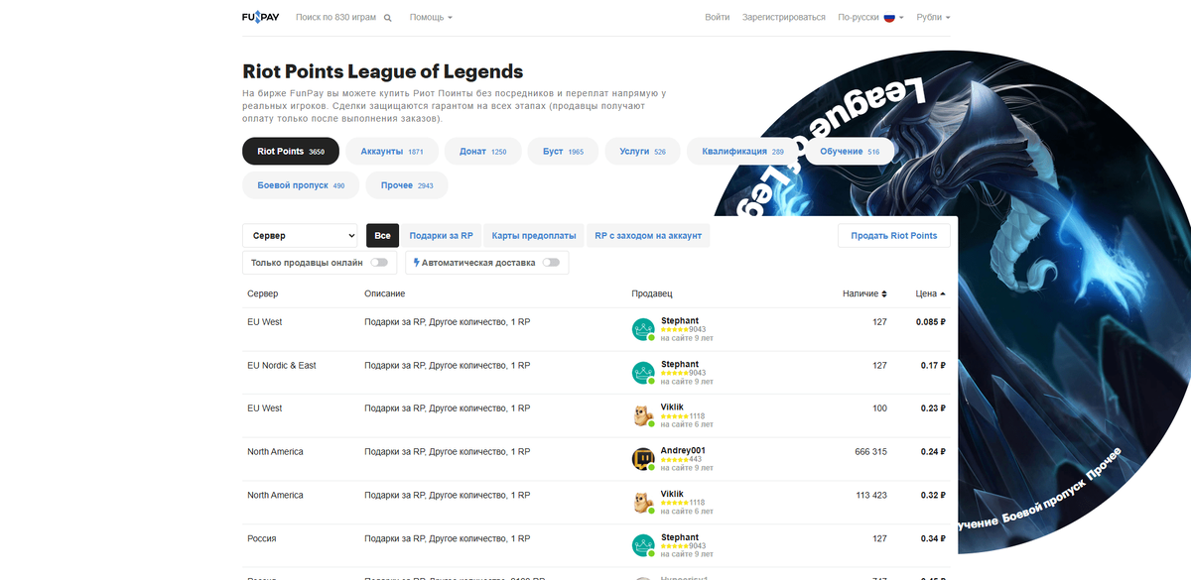Click North America cell in Andrey001 row
Image resolution: width=1191 pixels, height=580 pixels.
click(x=276, y=452)
